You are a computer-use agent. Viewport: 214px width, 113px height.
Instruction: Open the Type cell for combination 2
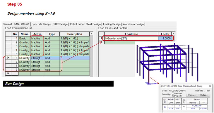pos(52,42)
